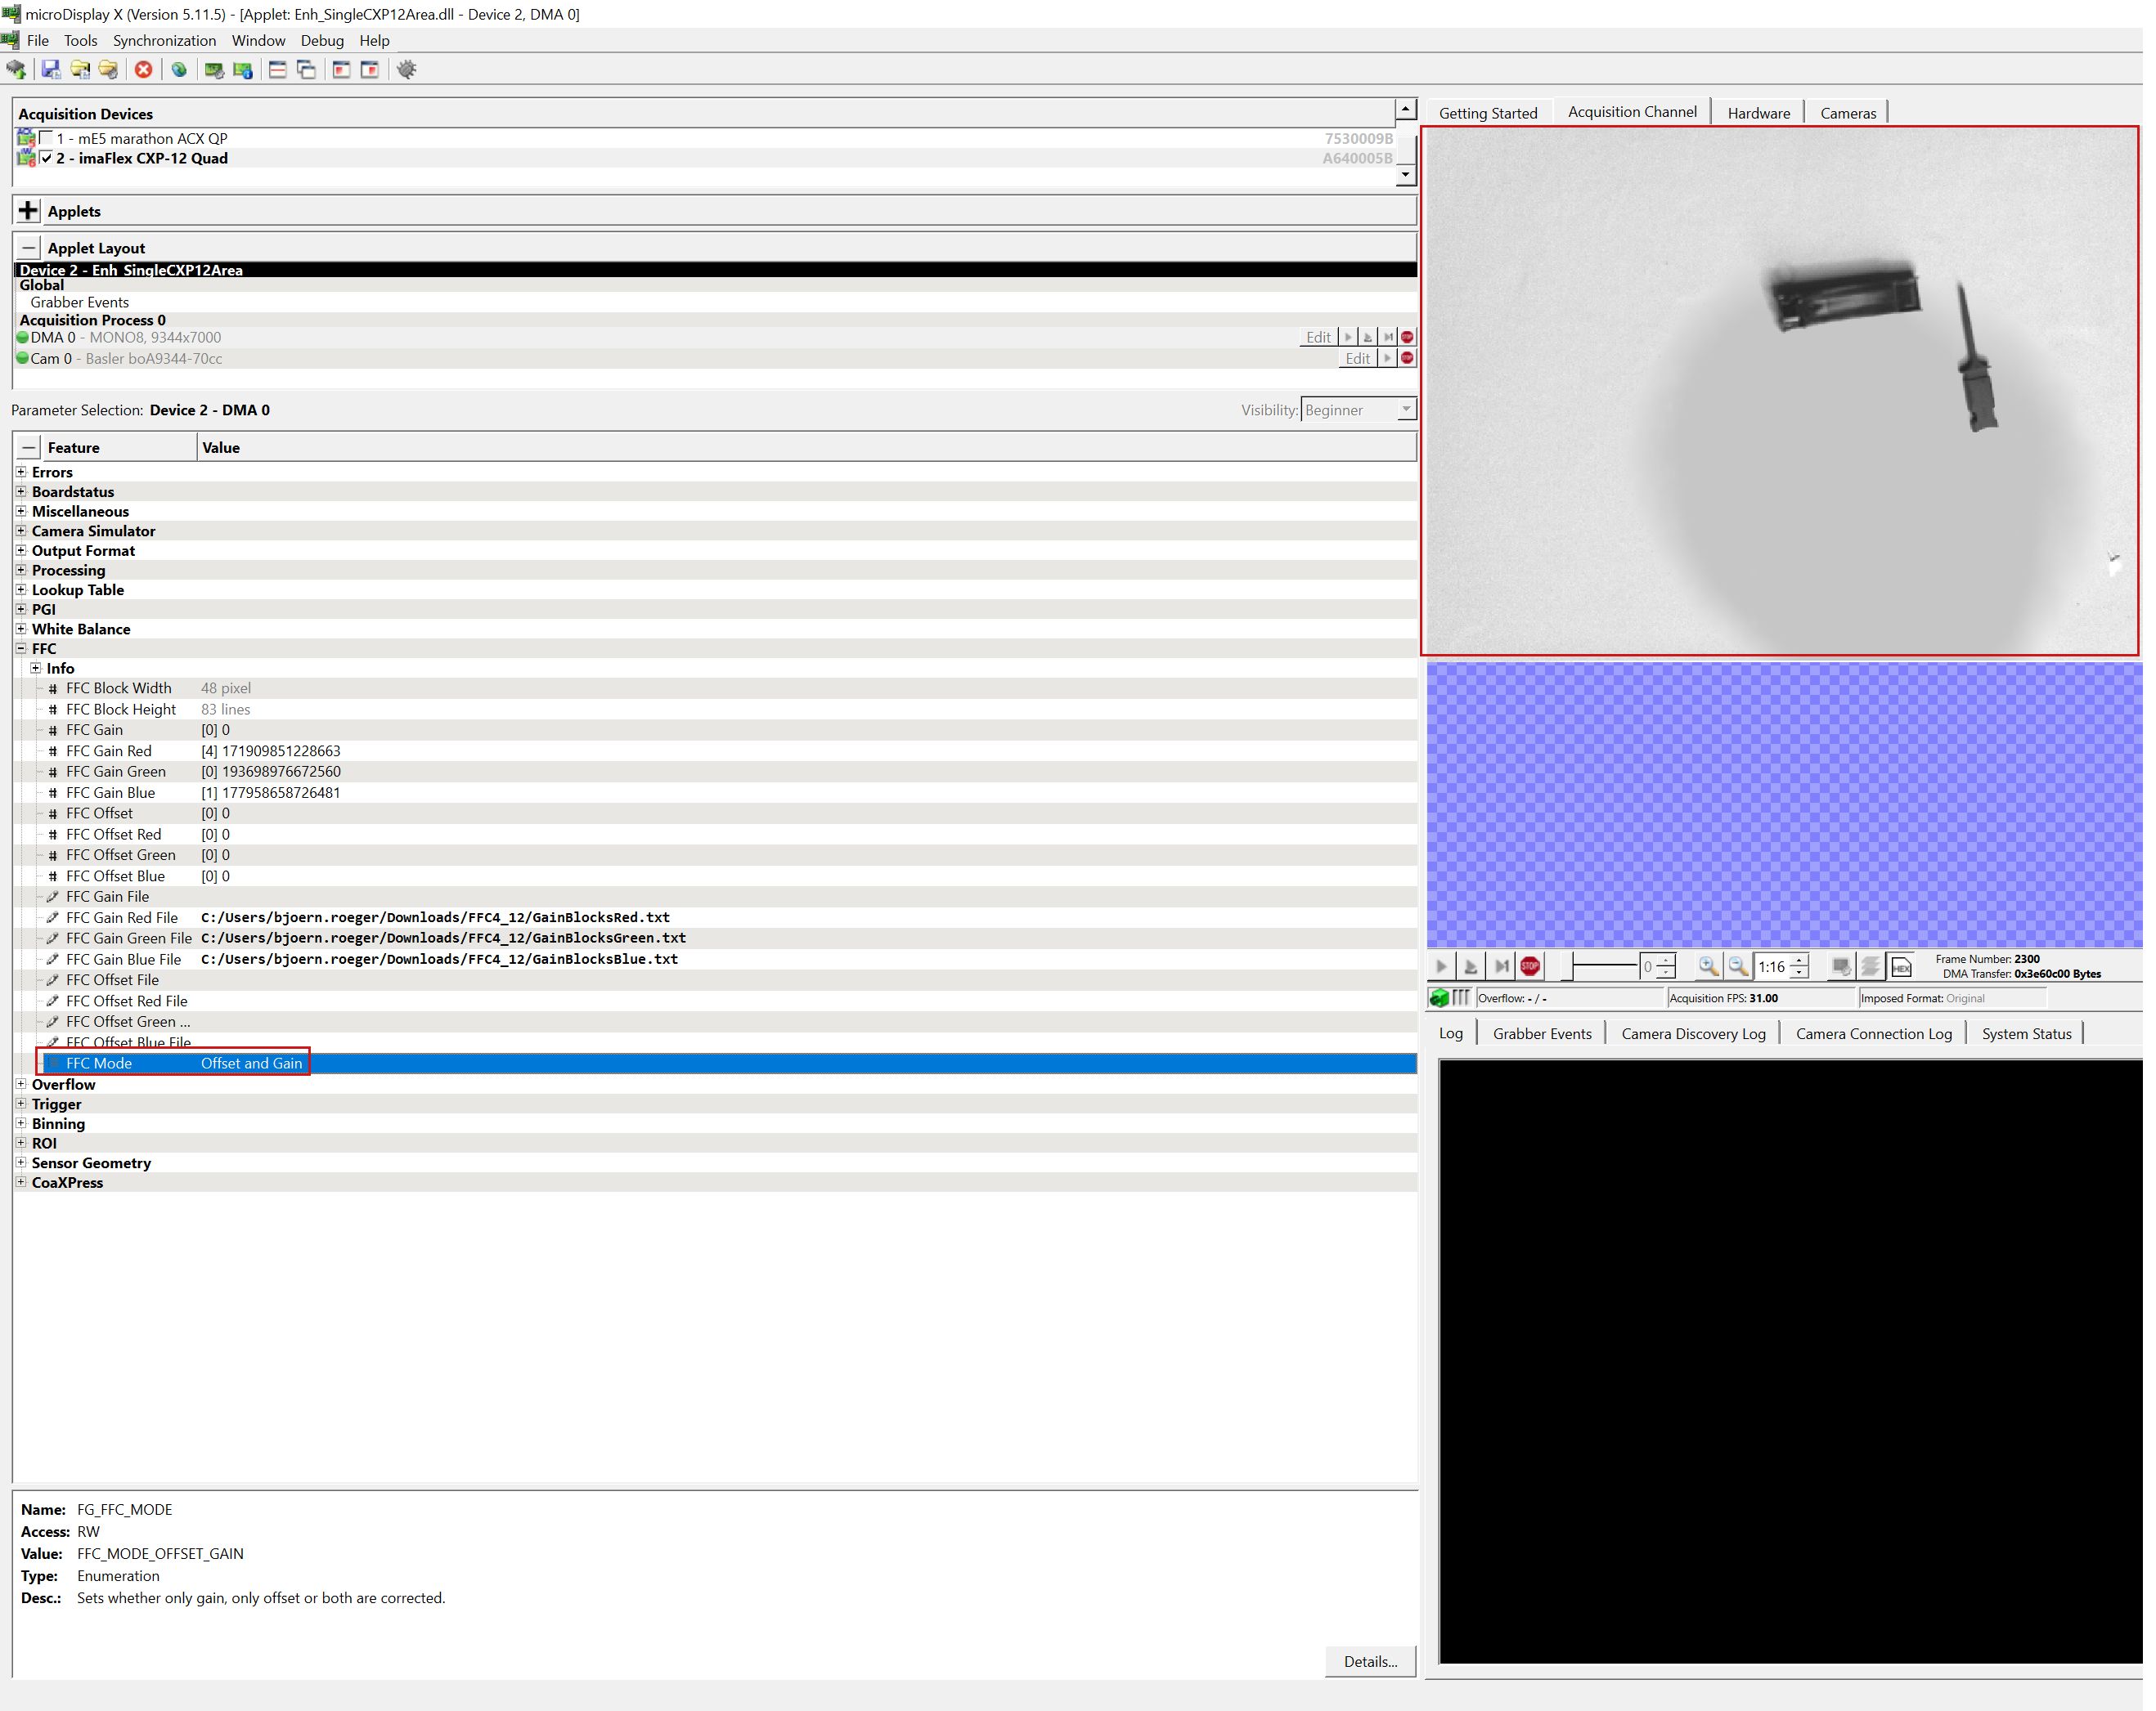2156x1711 pixels.
Task: Click the Save configuration icon in the toolbar
Action: (50, 69)
